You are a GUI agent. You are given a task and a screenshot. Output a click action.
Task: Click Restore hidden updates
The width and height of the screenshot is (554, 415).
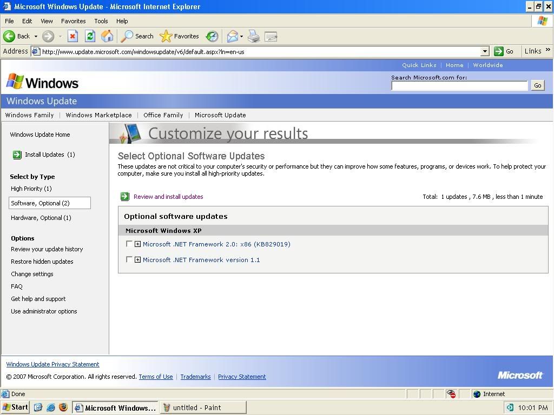(42, 262)
